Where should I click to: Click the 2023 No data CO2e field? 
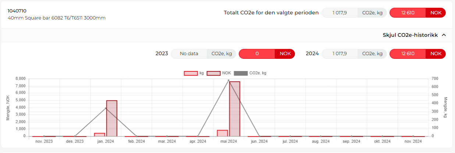click(189, 54)
